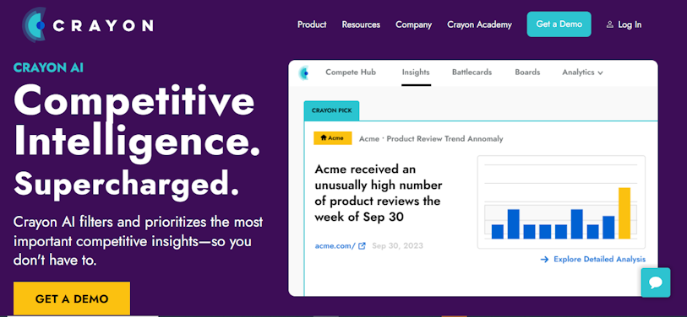Viewport: 687px width, 317px height.
Task: Click the yellow GET A DEMO button
Action: 72,298
